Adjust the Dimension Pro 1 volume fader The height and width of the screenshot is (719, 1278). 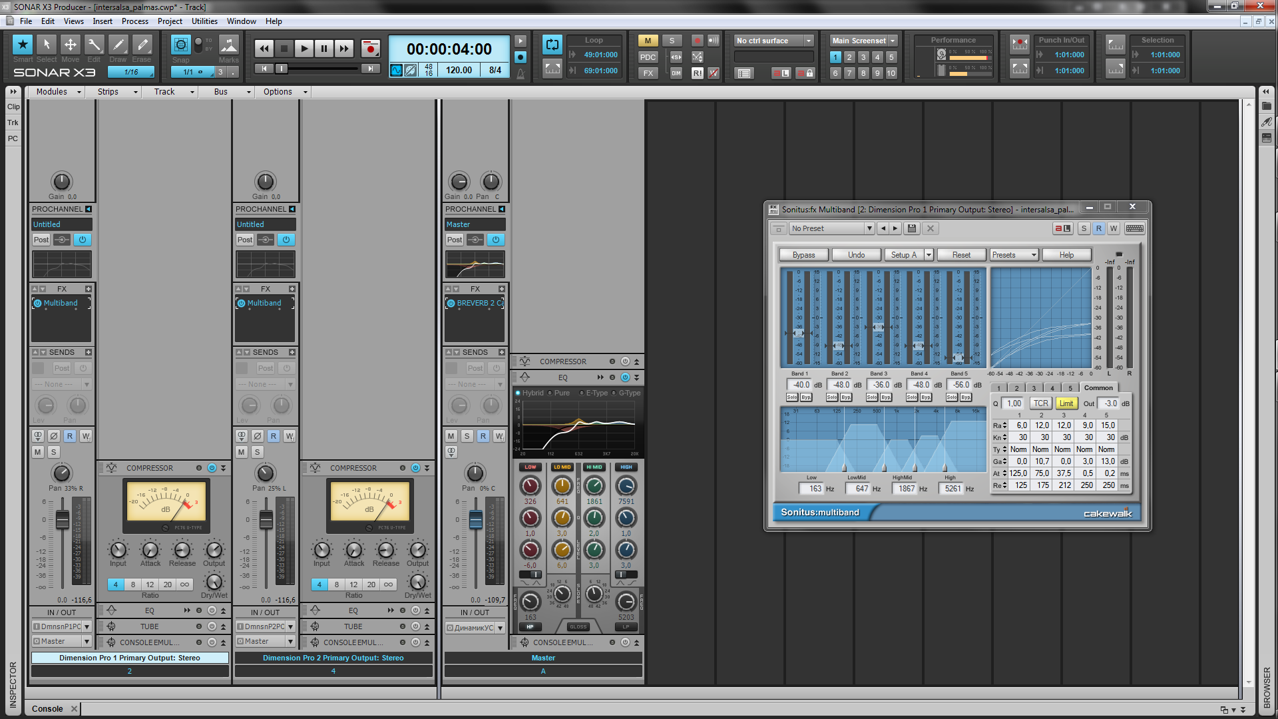(63, 520)
